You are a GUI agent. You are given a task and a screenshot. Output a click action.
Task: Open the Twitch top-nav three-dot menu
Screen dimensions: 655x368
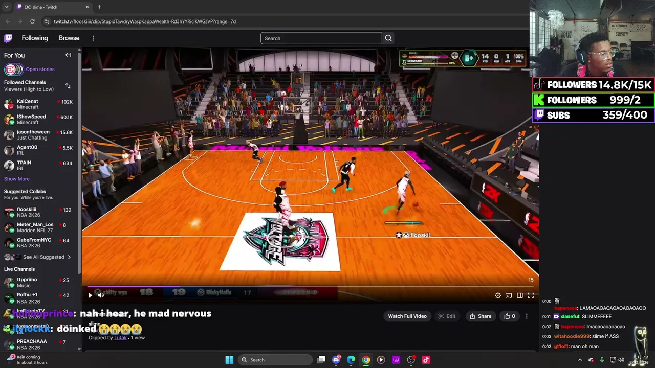click(x=93, y=38)
